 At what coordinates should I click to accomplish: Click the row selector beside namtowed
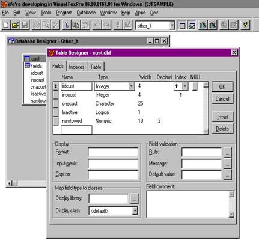tap(56, 121)
